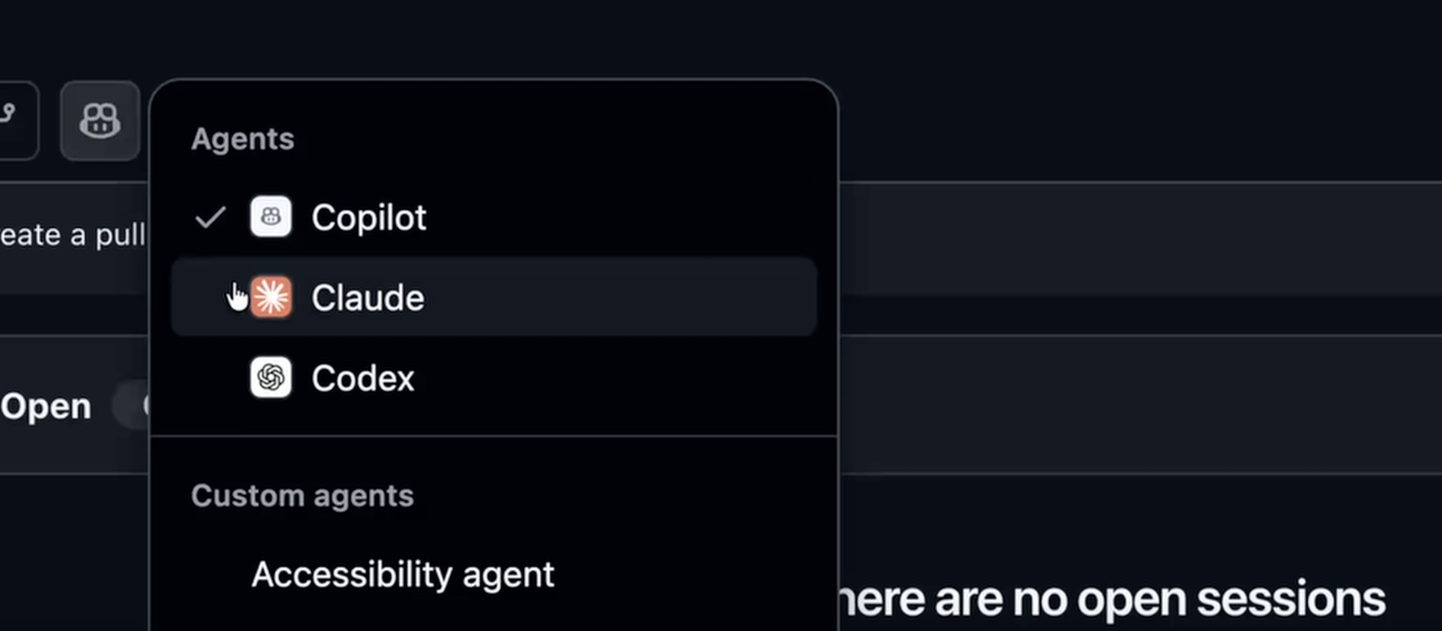This screenshot has width=1442, height=631.
Task: Choose the Claude agent label
Action: [x=368, y=297]
